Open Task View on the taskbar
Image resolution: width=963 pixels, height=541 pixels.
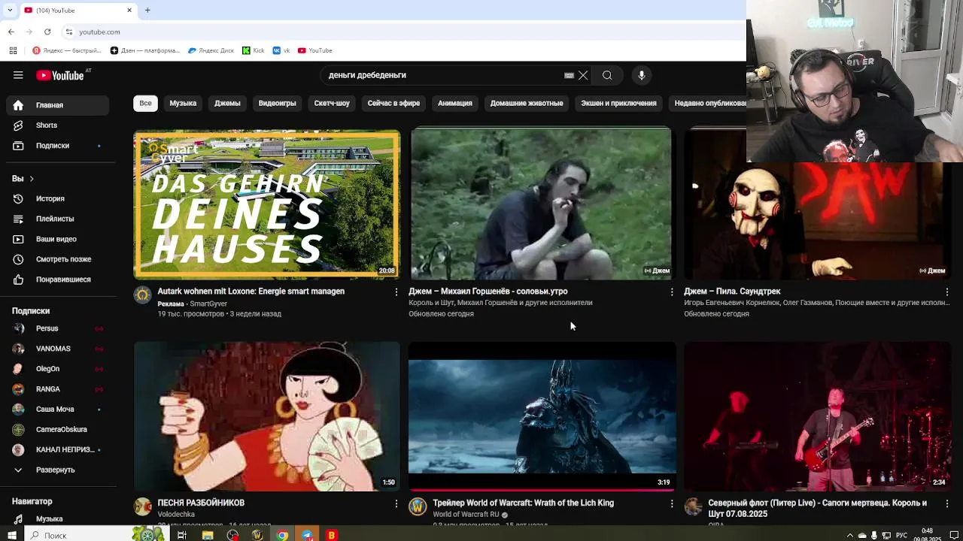(x=182, y=535)
